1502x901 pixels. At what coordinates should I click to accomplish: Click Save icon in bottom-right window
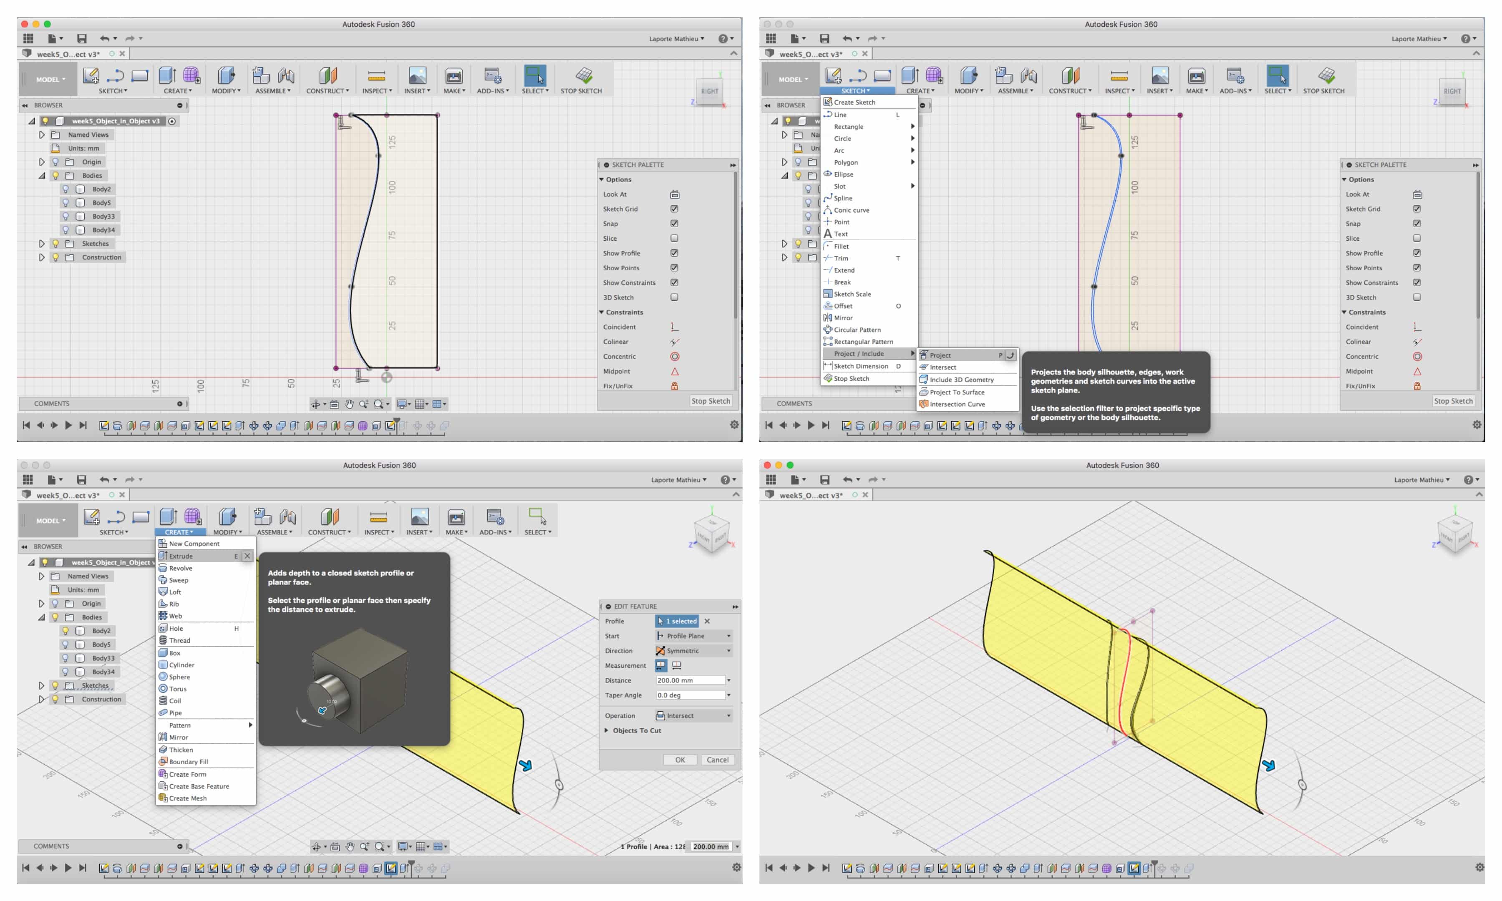[824, 480]
